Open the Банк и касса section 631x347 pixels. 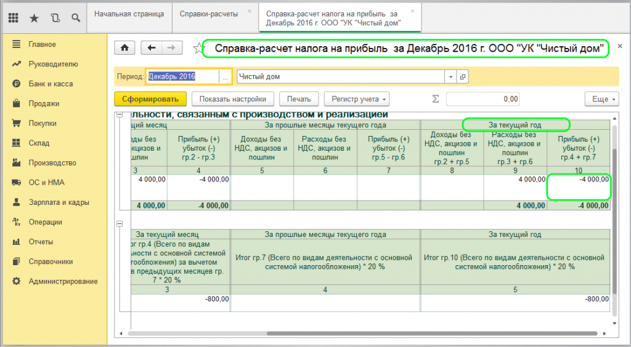tap(51, 84)
